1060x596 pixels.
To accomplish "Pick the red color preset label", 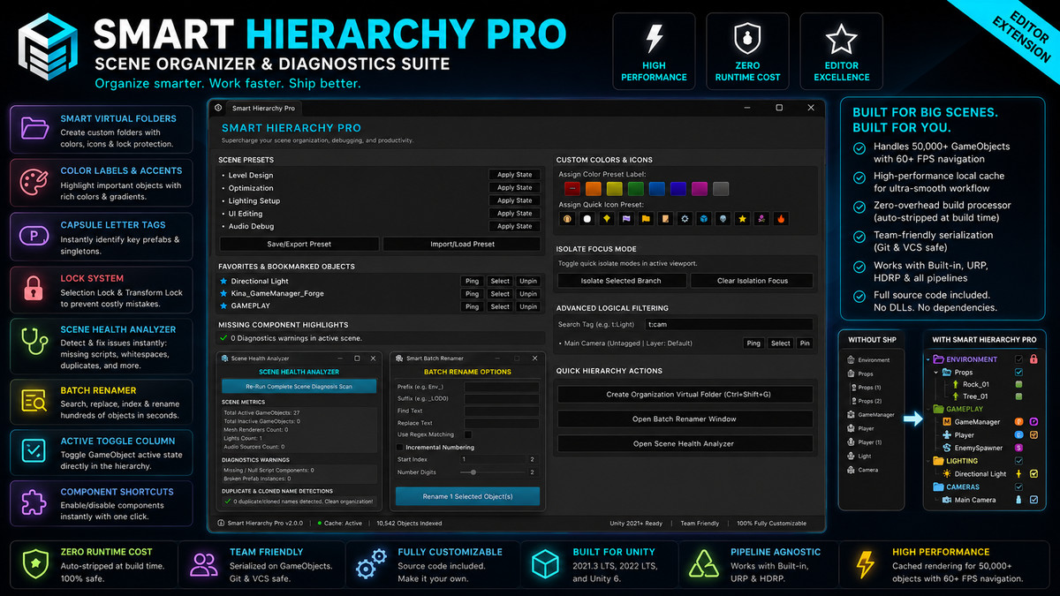I will pyautogui.click(x=572, y=189).
